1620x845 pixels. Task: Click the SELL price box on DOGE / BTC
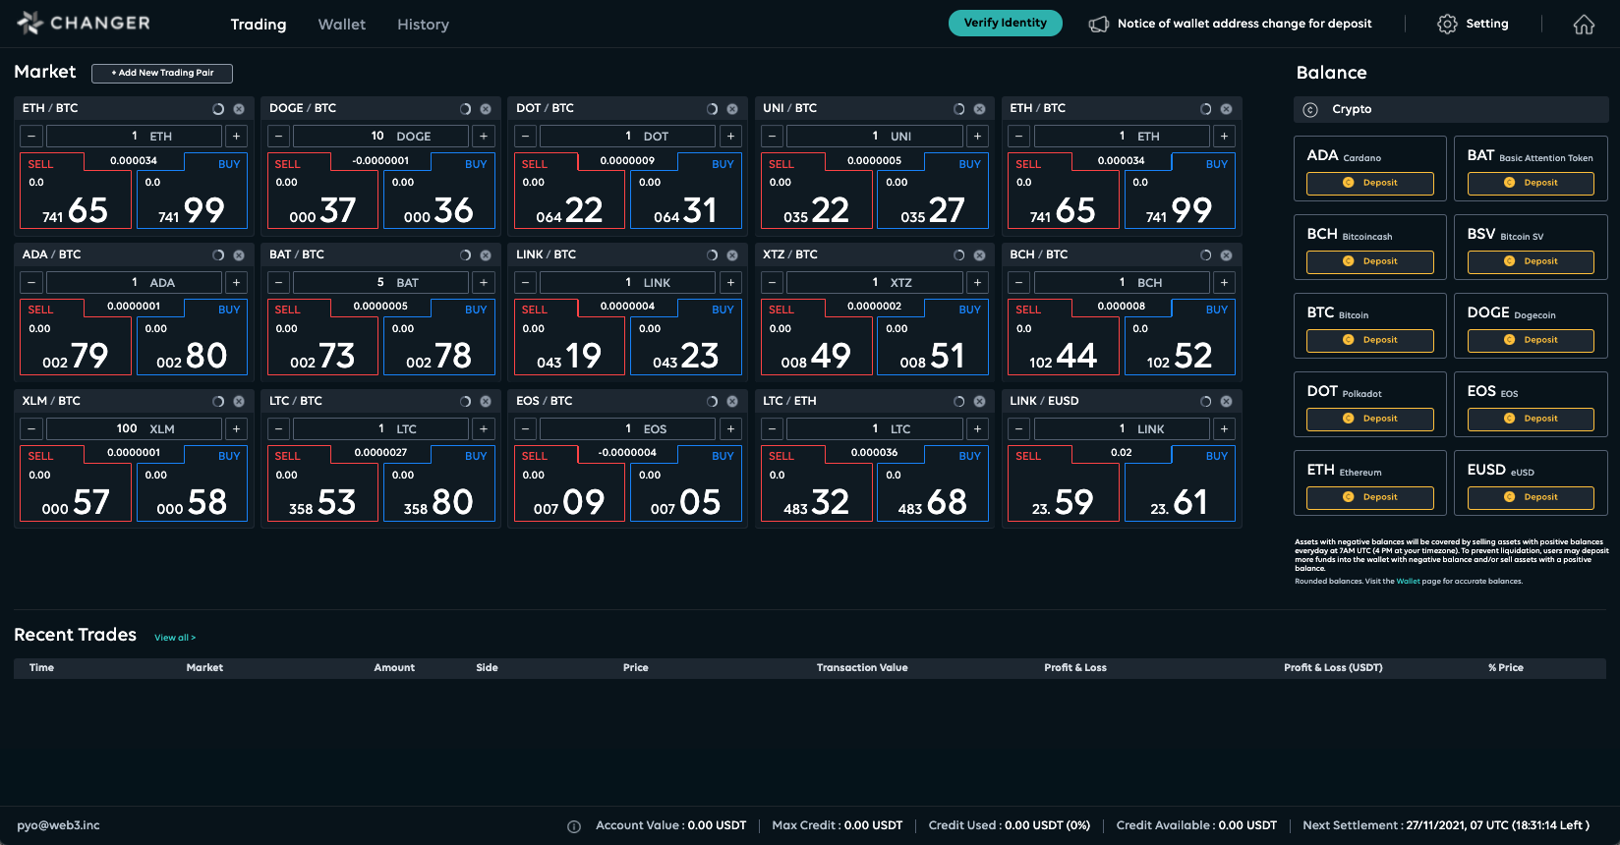click(x=322, y=192)
